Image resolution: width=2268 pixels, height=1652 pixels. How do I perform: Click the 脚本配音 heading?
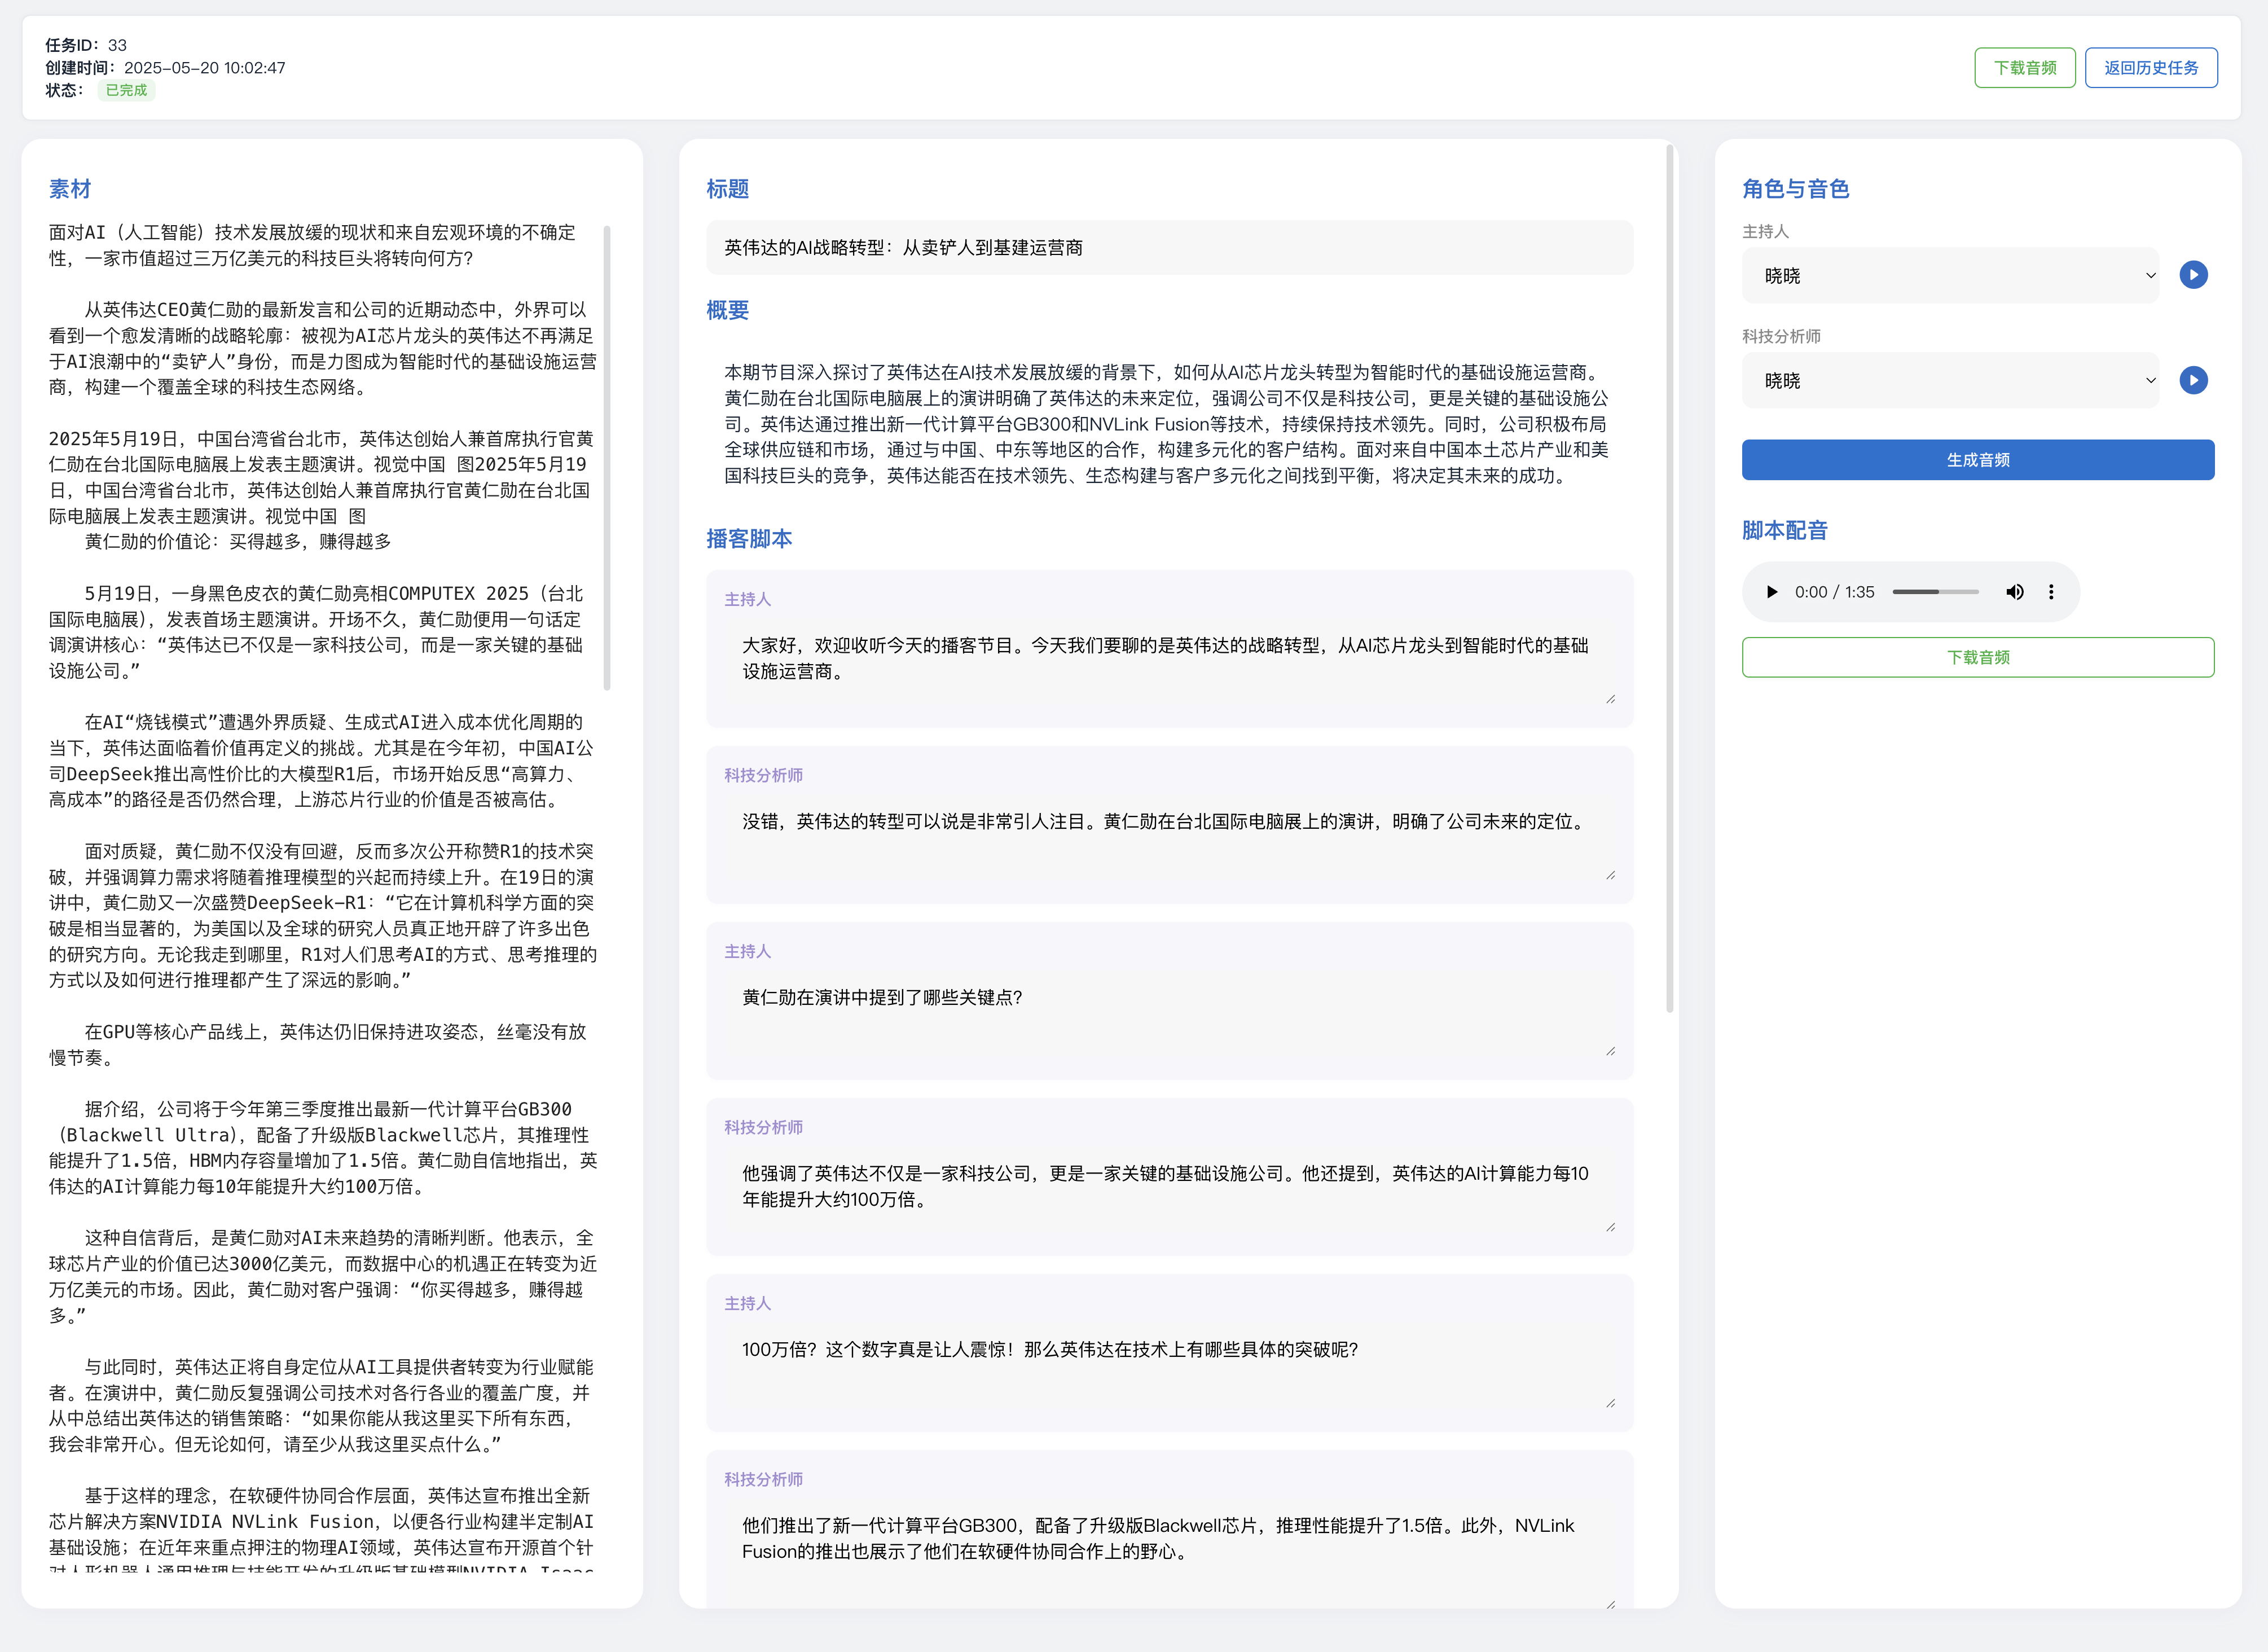1784,530
